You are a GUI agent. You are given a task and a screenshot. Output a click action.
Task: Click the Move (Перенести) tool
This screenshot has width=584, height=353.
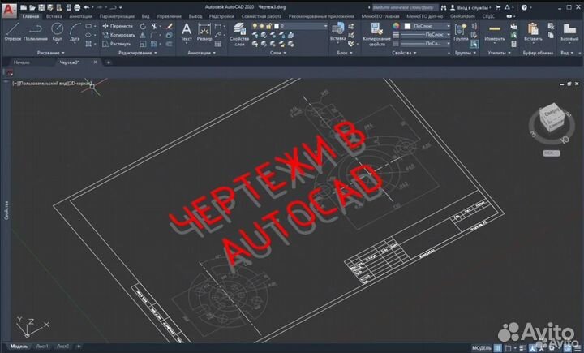click(x=118, y=26)
